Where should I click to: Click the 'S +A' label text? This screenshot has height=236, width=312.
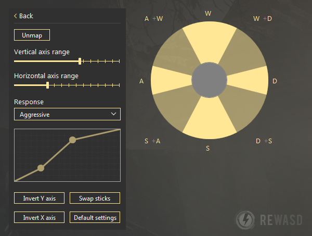click(152, 141)
